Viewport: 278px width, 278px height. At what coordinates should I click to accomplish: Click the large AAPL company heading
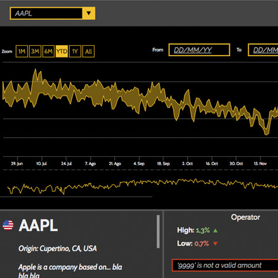(x=38, y=225)
